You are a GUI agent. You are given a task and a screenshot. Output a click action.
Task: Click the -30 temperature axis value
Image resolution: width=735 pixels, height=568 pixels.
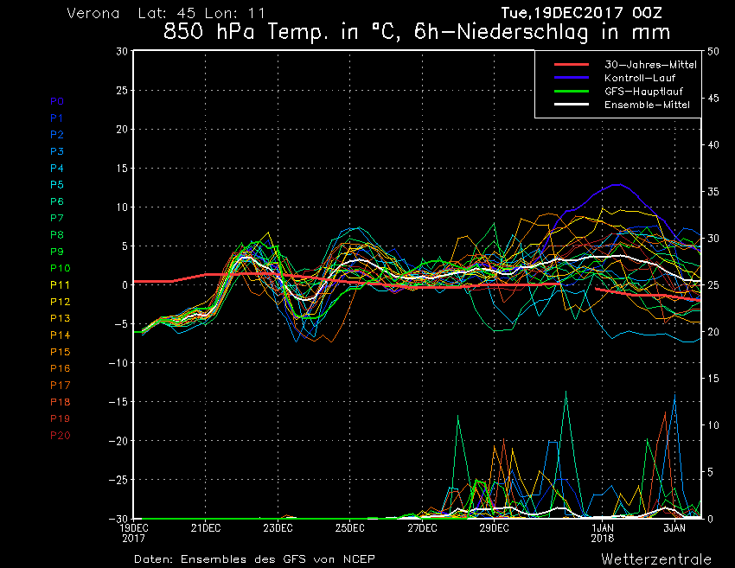(118, 519)
